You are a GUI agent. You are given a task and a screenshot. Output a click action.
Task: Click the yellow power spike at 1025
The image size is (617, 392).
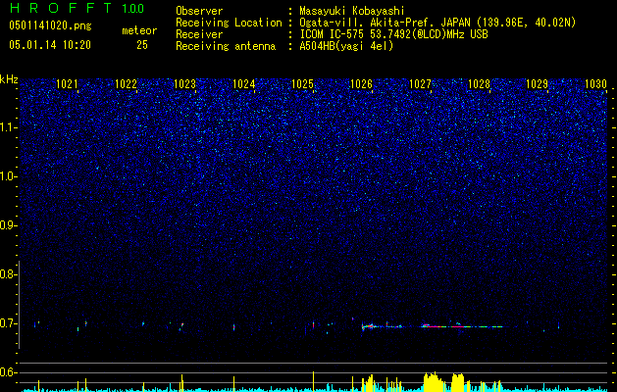pos(313,381)
